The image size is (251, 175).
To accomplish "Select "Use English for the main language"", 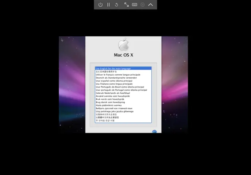I will (x=123, y=69).
